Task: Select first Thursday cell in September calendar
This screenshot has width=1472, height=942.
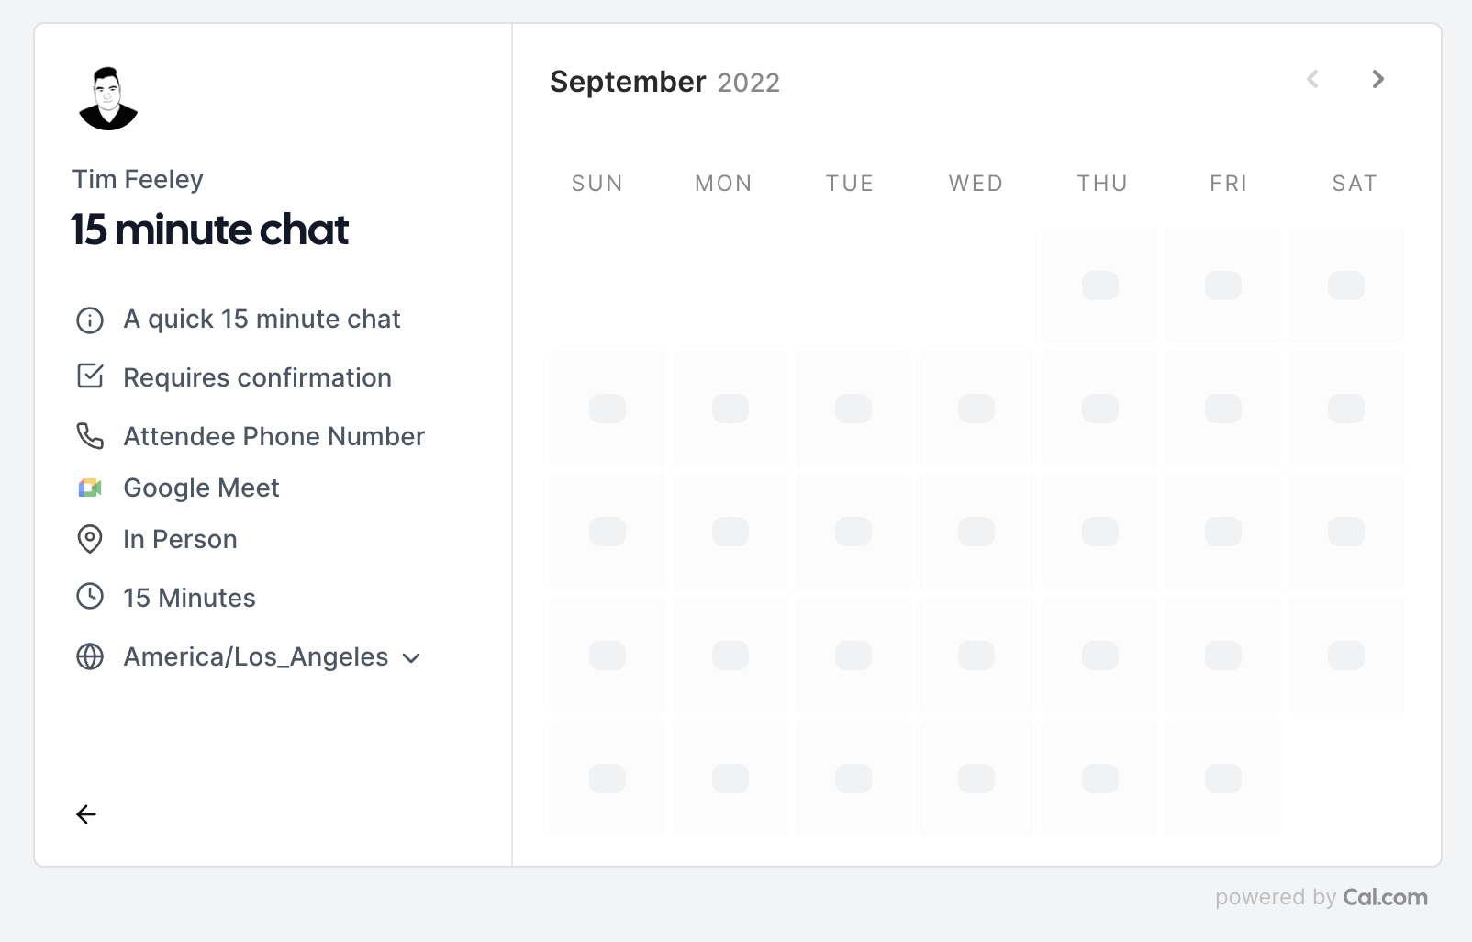Action: (x=1099, y=286)
